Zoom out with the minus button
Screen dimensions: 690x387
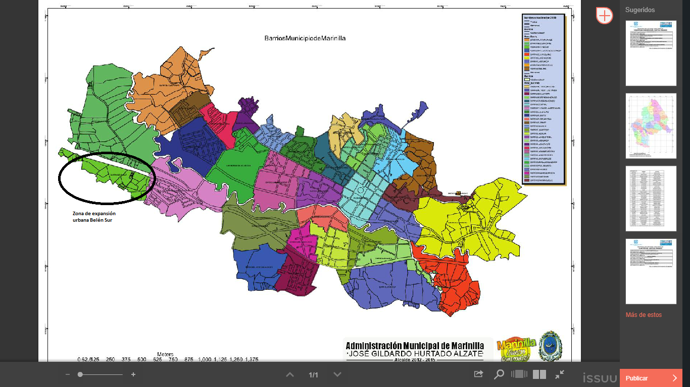click(67, 374)
